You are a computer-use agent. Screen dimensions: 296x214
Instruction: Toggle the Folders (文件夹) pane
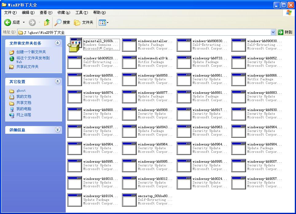pyautogui.click(x=84, y=22)
